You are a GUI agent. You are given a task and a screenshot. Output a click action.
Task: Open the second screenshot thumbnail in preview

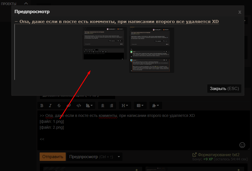click(152, 50)
